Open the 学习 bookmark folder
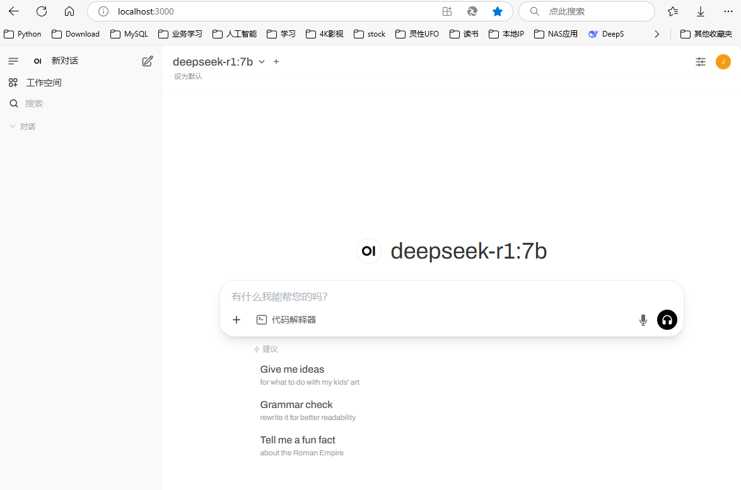 tap(281, 34)
